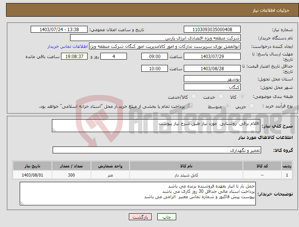299x227 pixels.
Task: Click the ساعت باقی مانده label
Action: 42,57
